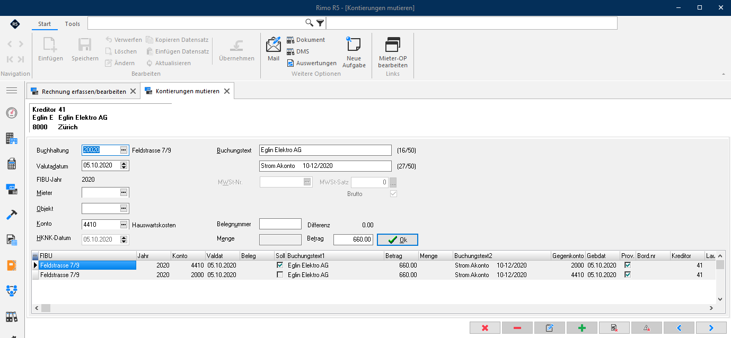Click the blue previous arrow button
731x338 pixels.
click(679, 328)
